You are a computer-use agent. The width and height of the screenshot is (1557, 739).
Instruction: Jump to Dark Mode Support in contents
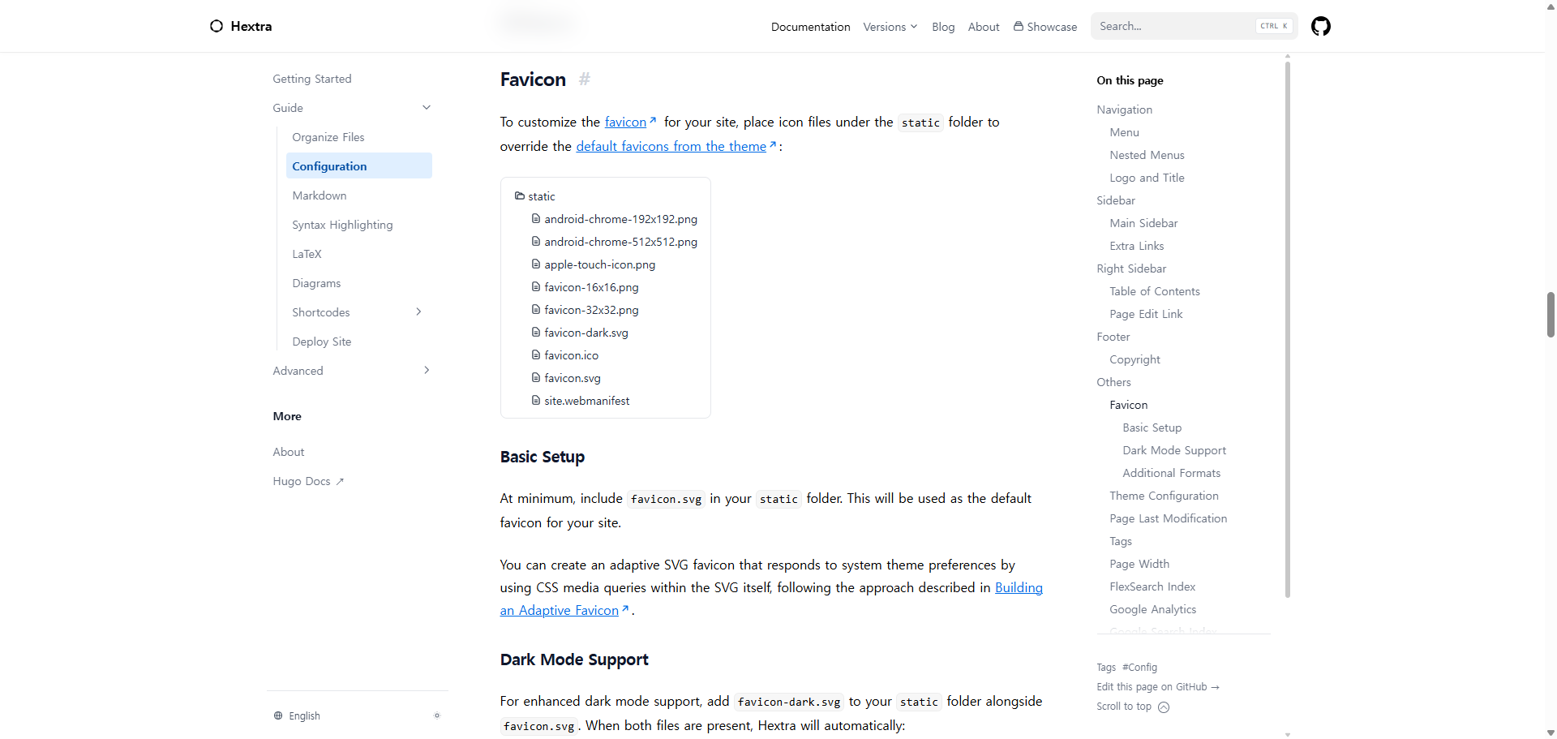point(1173,450)
